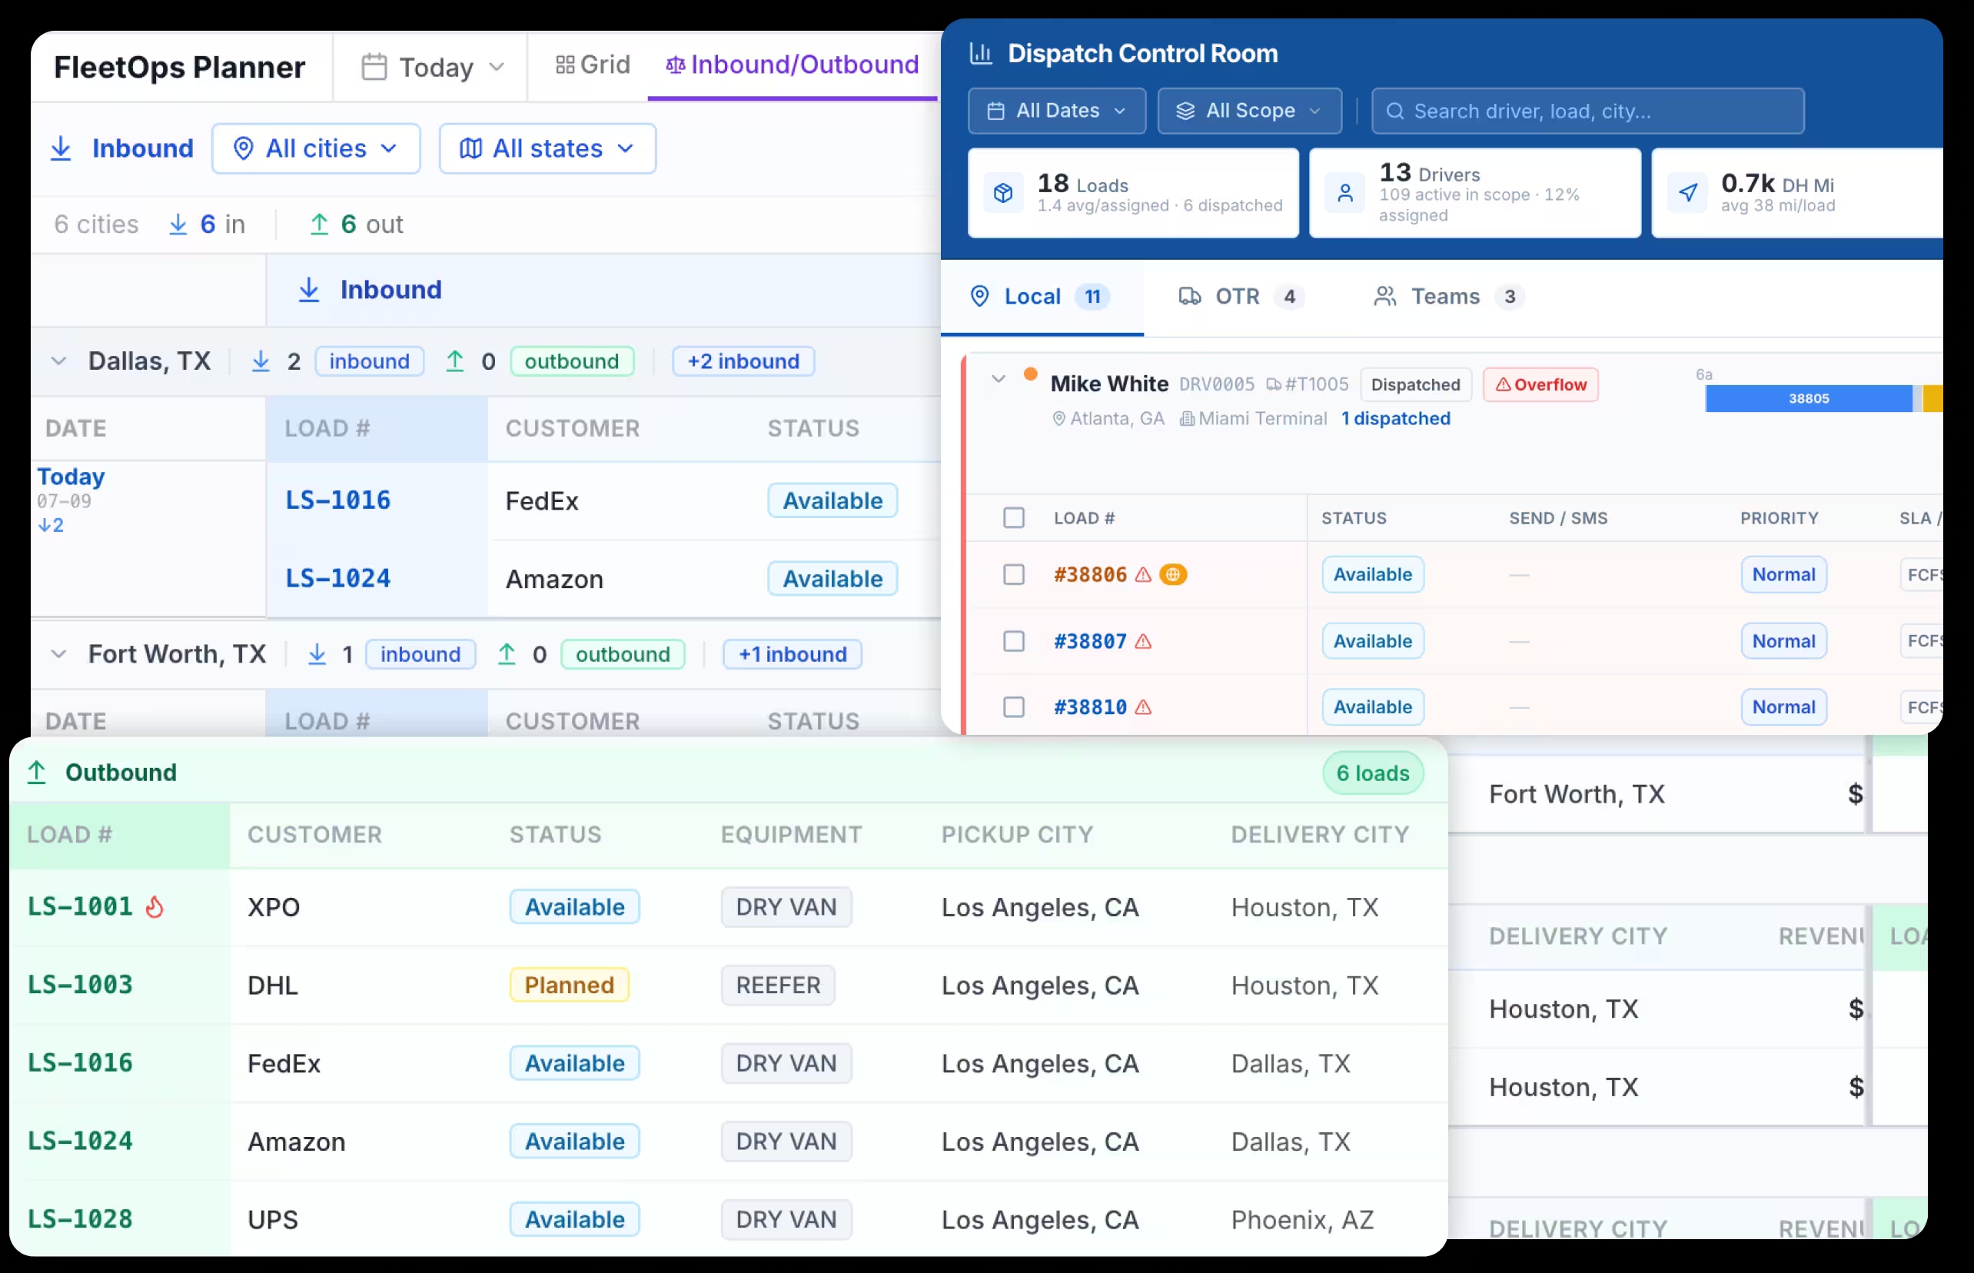The height and width of the screenshot is (1273, 1974).
Task: Click the map icon in All states
Action: (470, 149)
